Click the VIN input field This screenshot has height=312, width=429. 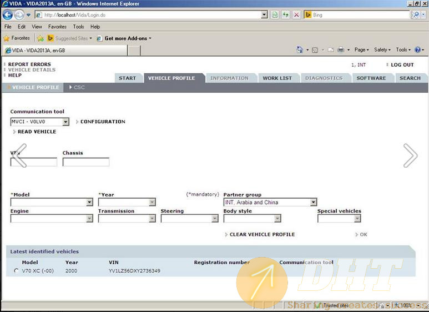point(34,162)
